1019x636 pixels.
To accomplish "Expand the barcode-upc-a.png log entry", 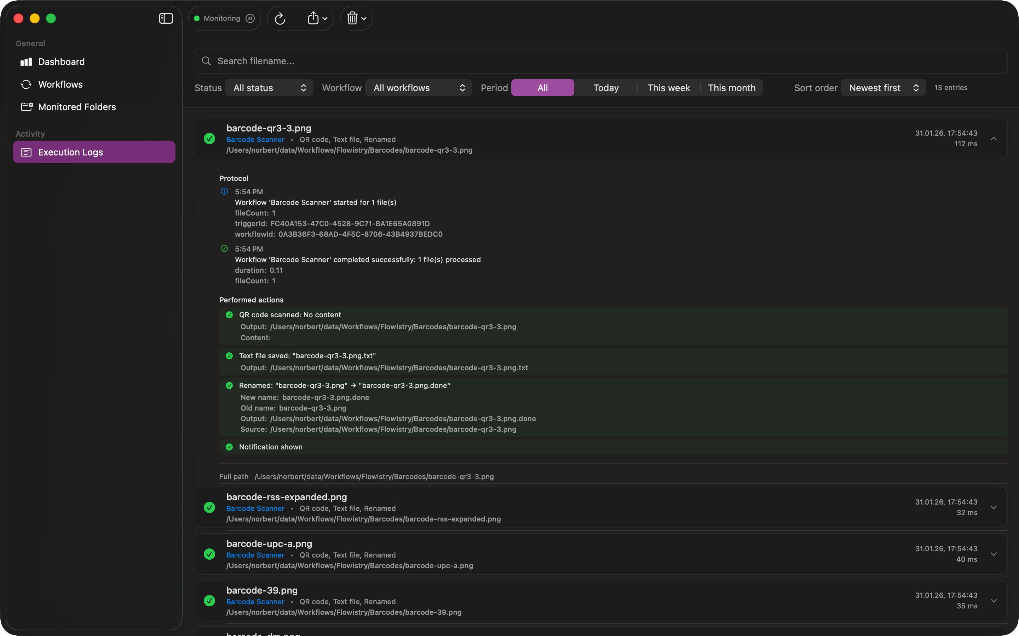I will [x=994, y=554].
